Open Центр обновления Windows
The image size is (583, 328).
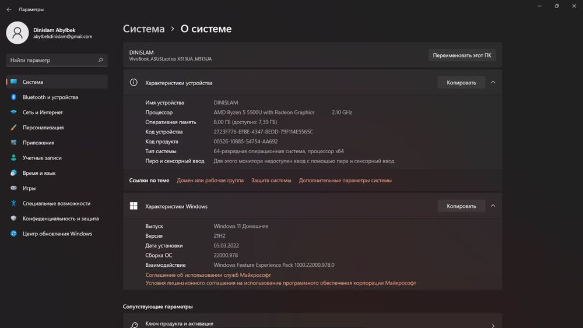[57, 234]
